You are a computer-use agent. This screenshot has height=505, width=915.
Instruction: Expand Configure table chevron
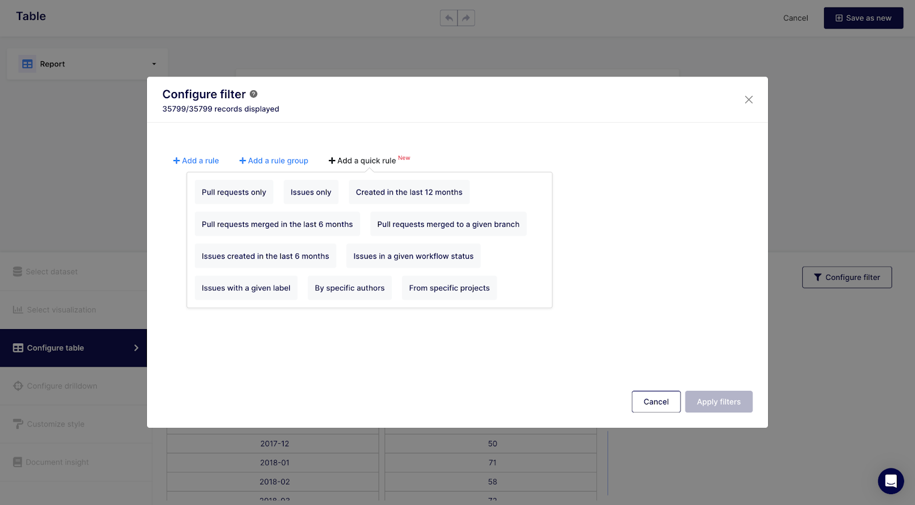pyautogui.click(x=136, y=348)
